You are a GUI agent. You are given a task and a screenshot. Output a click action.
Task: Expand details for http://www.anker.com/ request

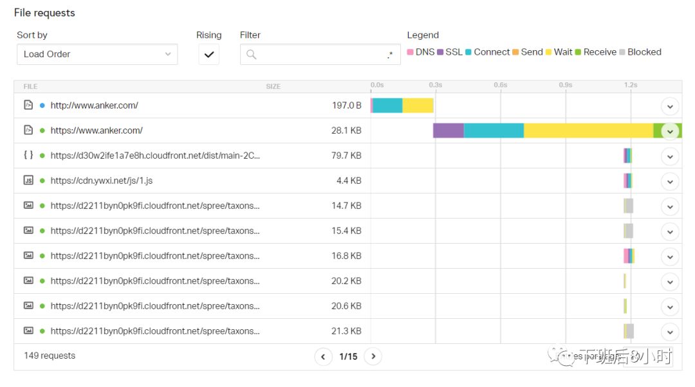tap(670, 106)
